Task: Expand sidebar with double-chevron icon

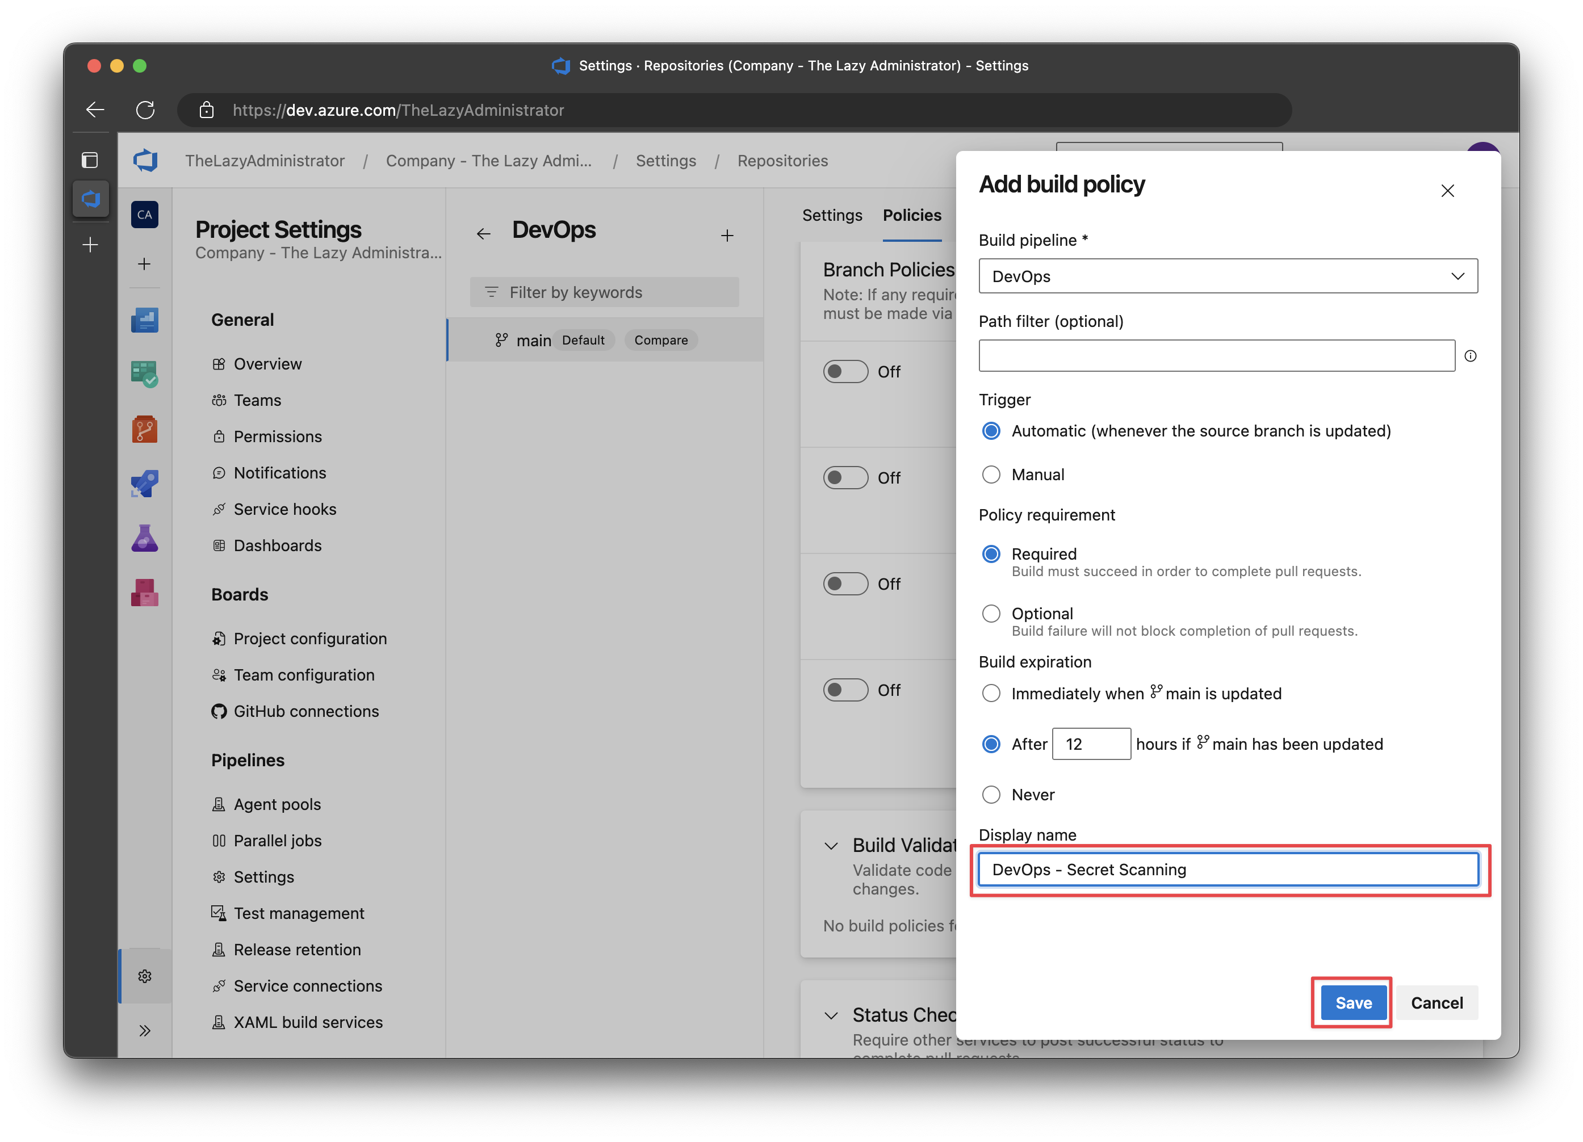Action: click(144, 1031)
